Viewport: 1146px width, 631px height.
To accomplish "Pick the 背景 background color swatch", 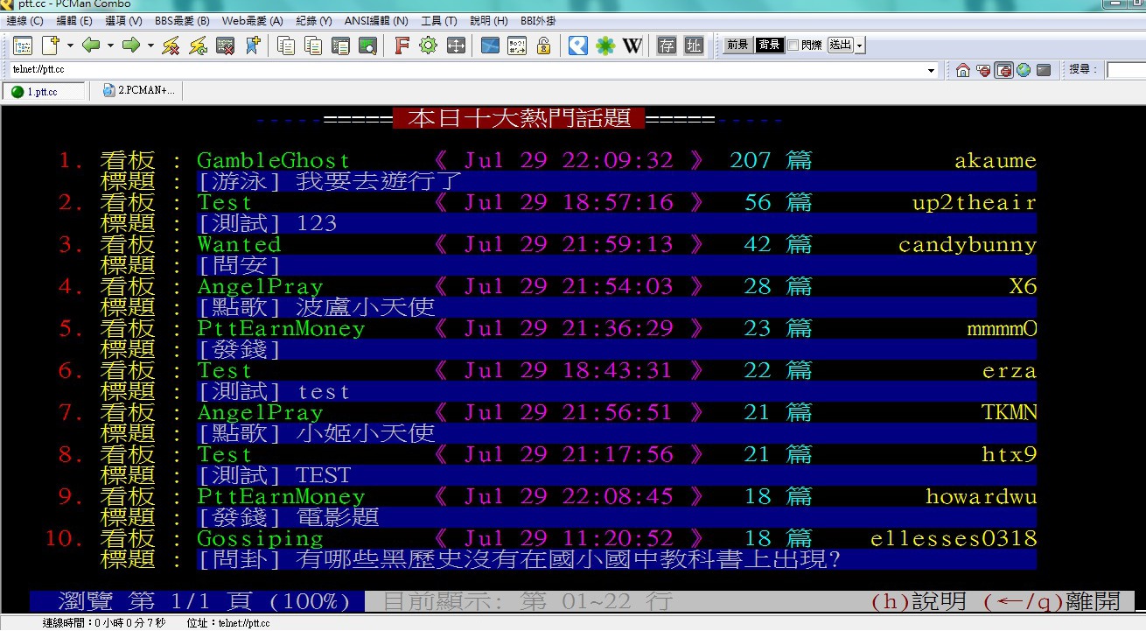I will tap(769, 46).
